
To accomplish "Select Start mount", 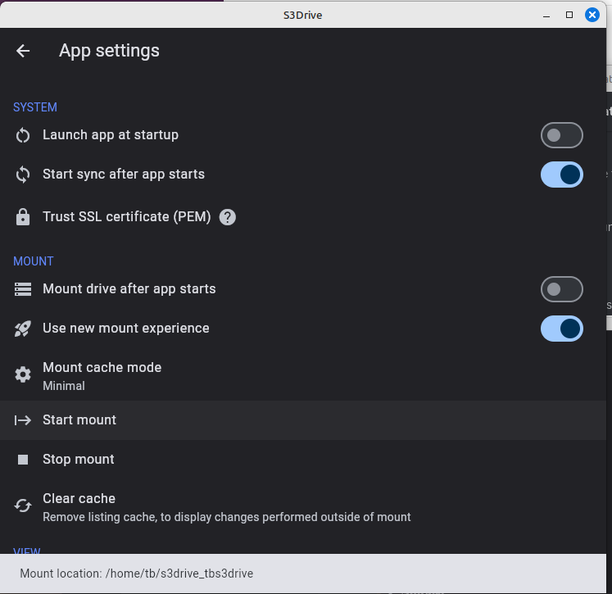I will (x=303, y=420).
